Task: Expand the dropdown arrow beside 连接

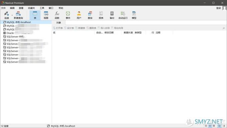Action: pos(12,15)
